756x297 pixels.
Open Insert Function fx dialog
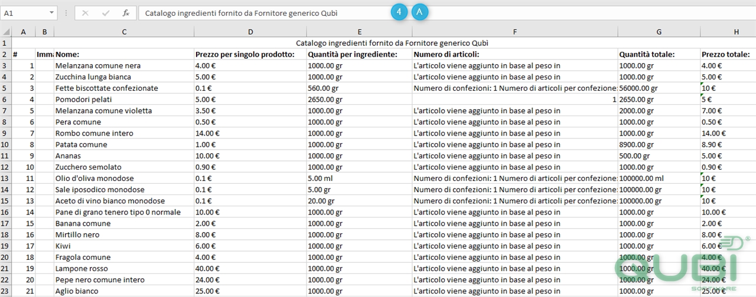click(126, 12)
